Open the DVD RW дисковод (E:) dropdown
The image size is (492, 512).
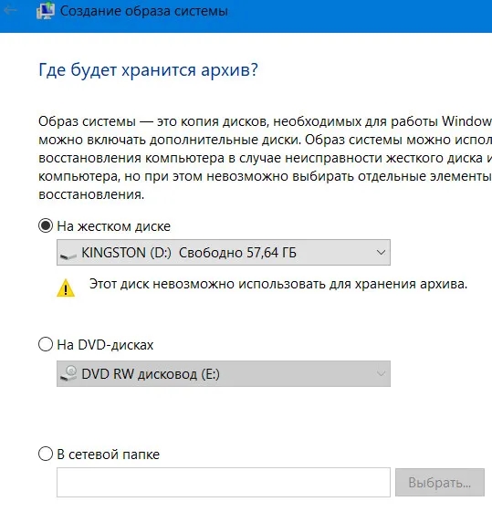[x=224, y=374]
